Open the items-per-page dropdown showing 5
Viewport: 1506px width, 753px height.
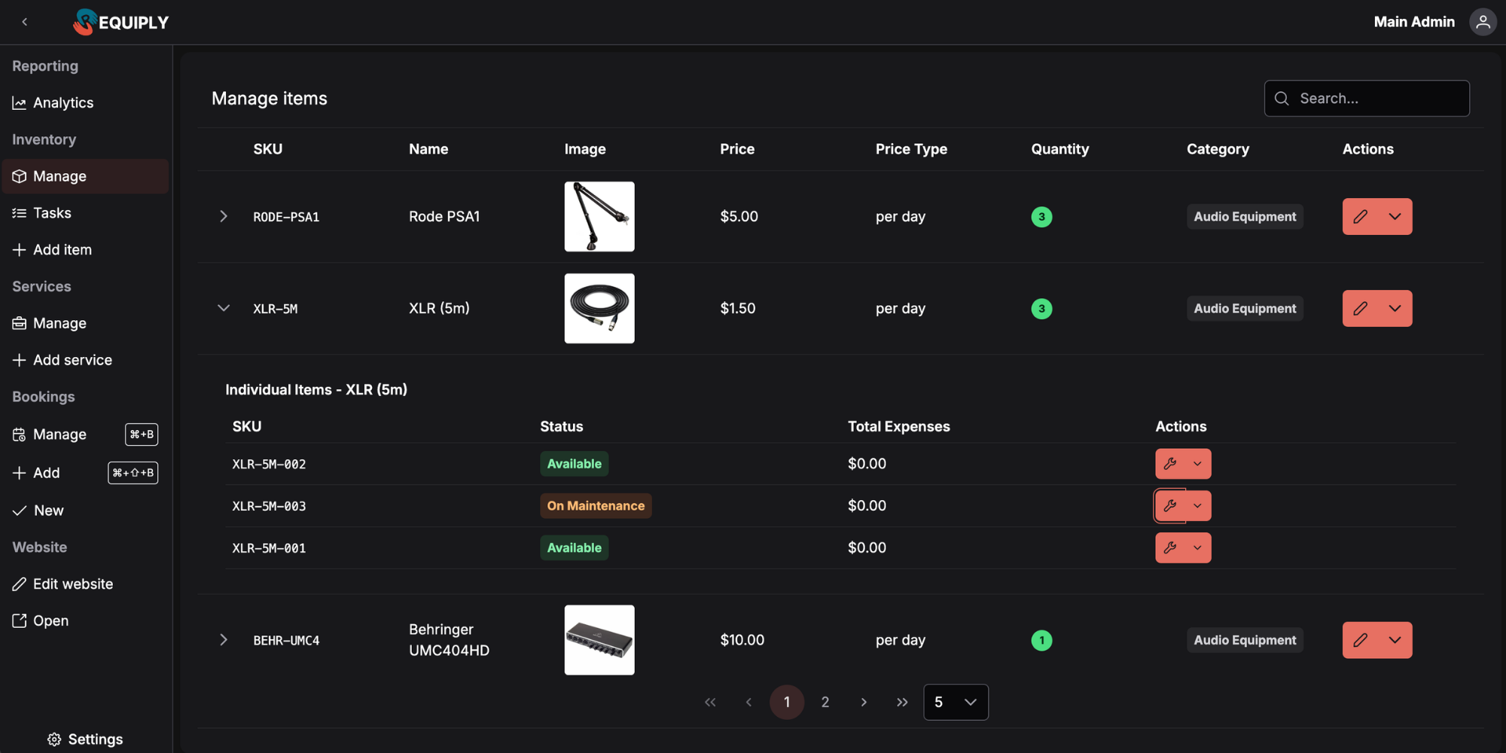coord(956,702)
